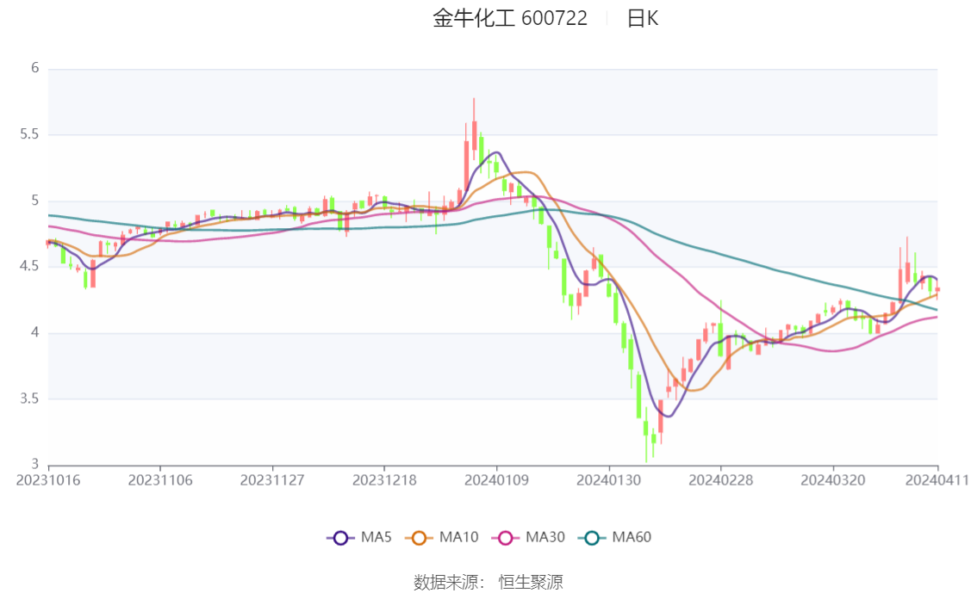Screen dimensions: 977x593
Task: Select x-axis date 20231127
Action: tap(272, 480)
